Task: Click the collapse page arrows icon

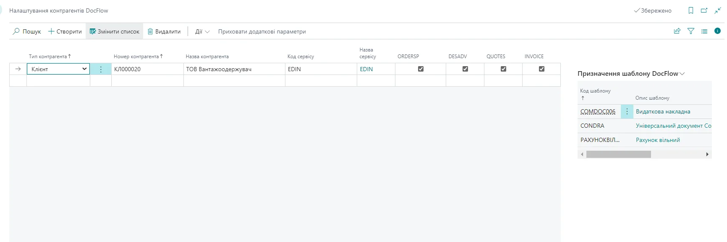Action: tap(717, 10)
